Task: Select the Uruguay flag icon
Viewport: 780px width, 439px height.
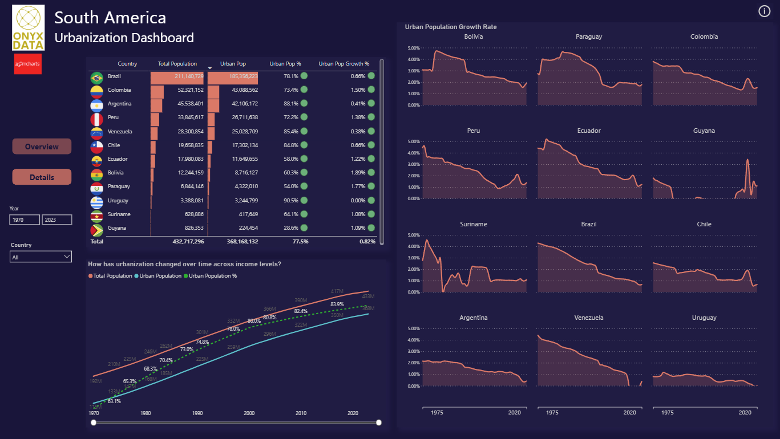Action: tap(96, 202)
